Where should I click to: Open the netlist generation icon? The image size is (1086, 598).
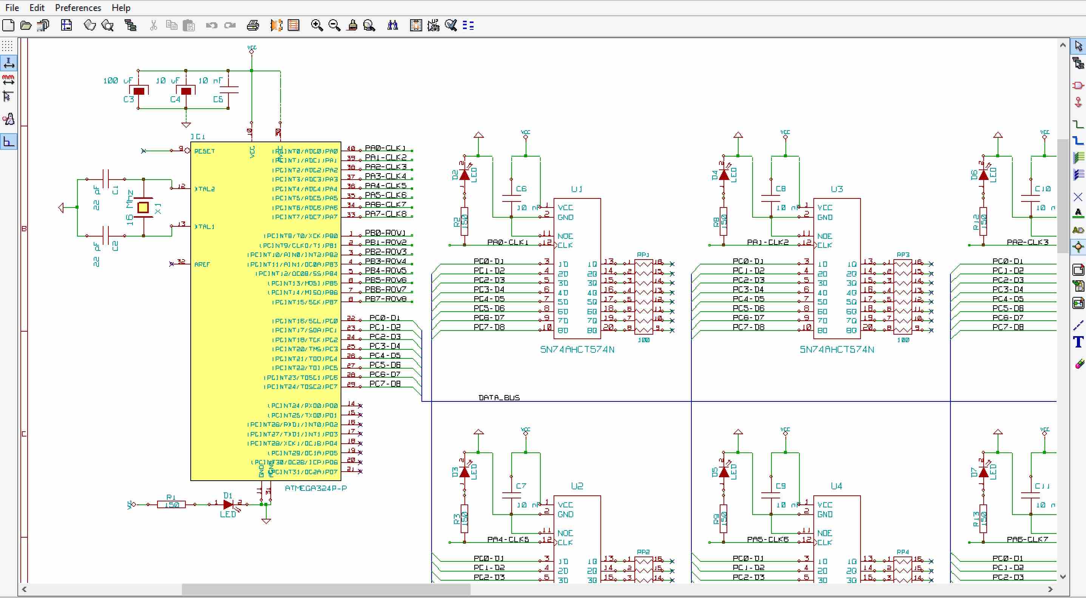(x=416, y=26)
